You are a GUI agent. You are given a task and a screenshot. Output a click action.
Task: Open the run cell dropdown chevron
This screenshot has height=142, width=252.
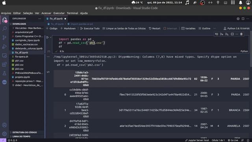coord(50,37)
